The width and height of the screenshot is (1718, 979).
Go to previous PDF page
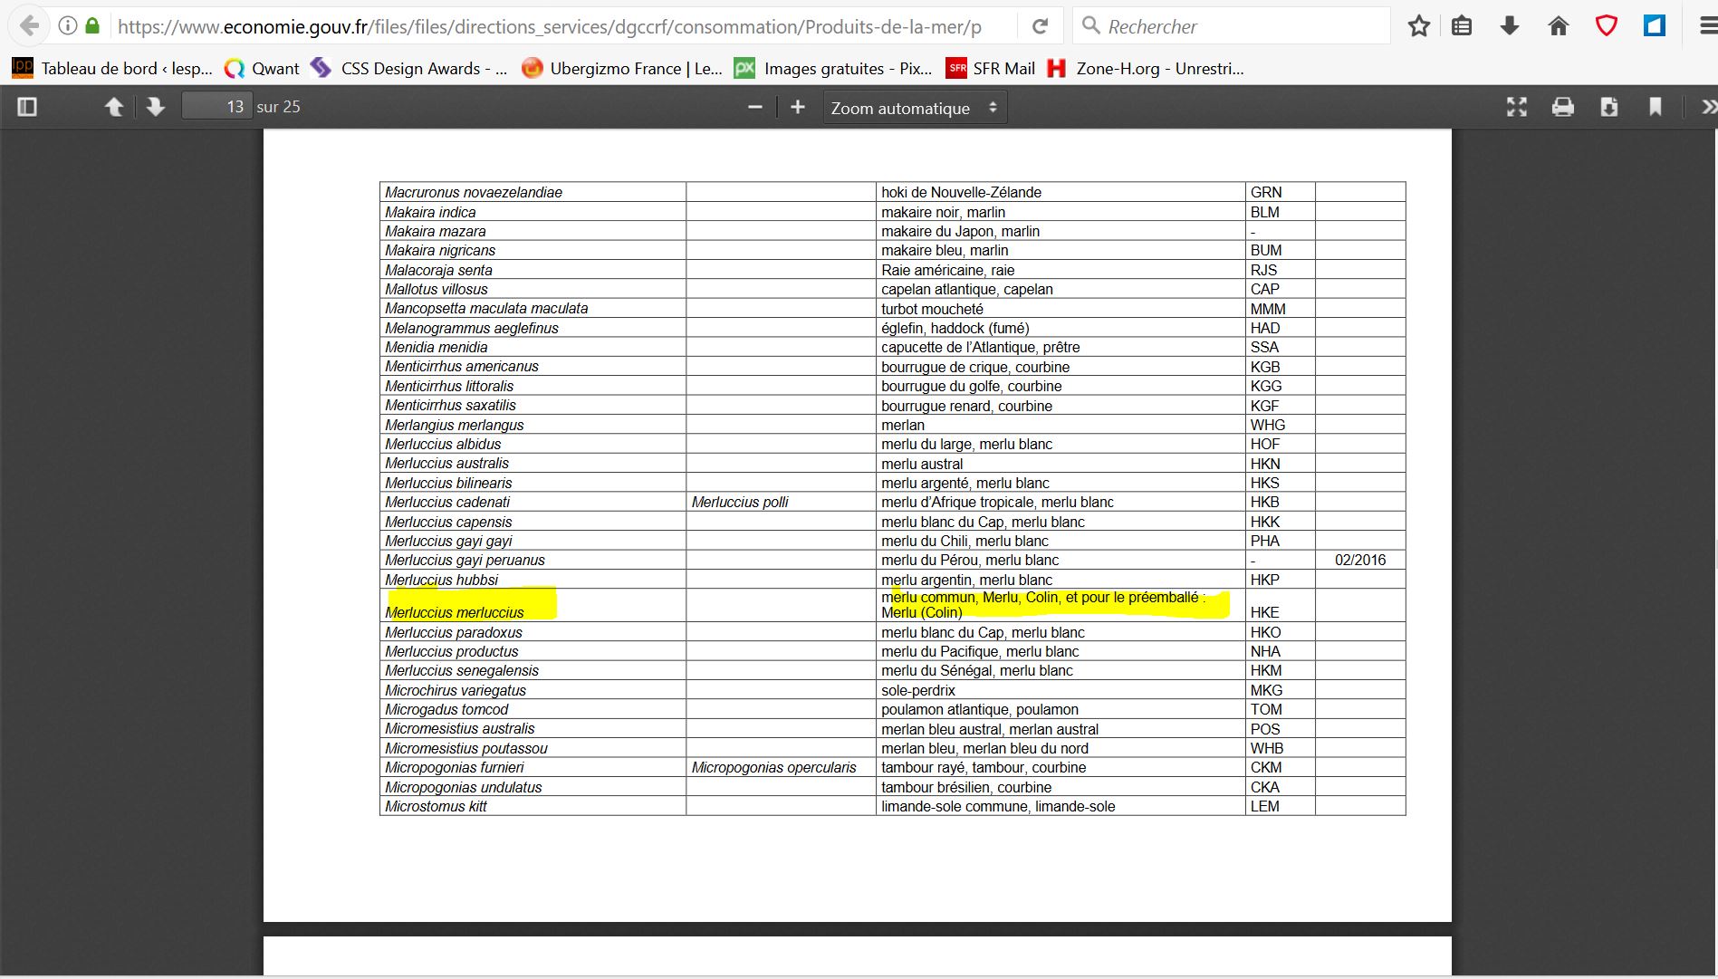pyautogui.click(x=114, y=107)
